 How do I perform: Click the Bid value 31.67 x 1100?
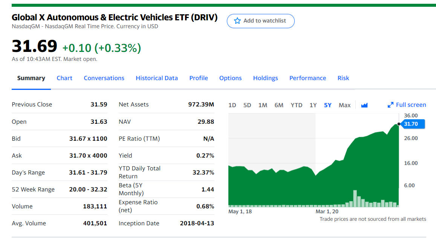(x=88, y=138)
